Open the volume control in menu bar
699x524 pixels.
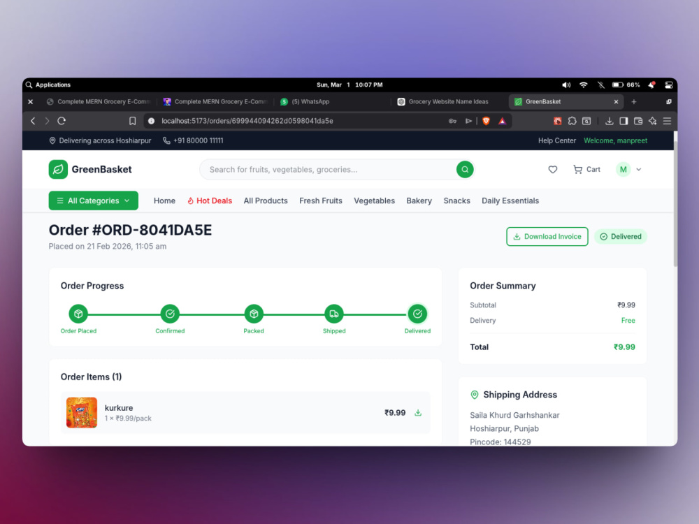click(x=566, y=85)
